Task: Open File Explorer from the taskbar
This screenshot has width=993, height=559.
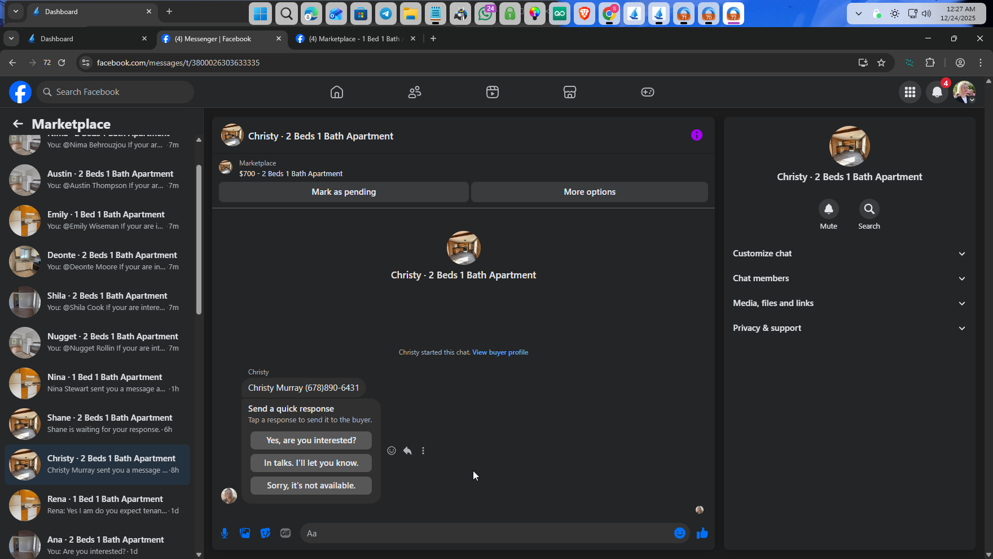Action: click(x=411, y=14)
